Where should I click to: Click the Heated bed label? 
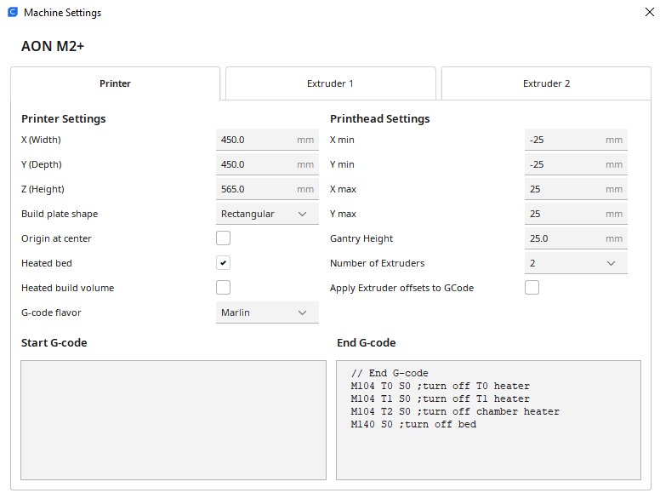pyautogui.click(x=47, y=263)
